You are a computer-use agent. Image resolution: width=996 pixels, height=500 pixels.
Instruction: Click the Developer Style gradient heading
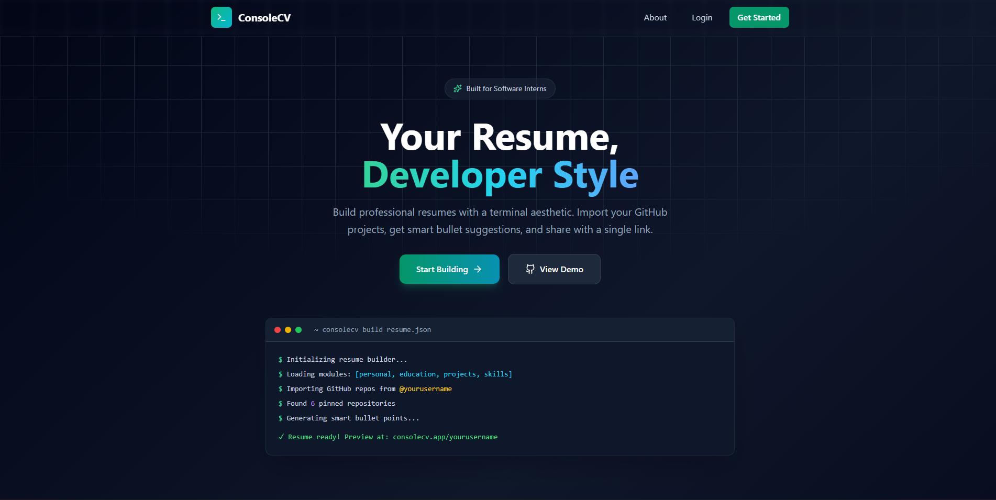coord(500,175)
